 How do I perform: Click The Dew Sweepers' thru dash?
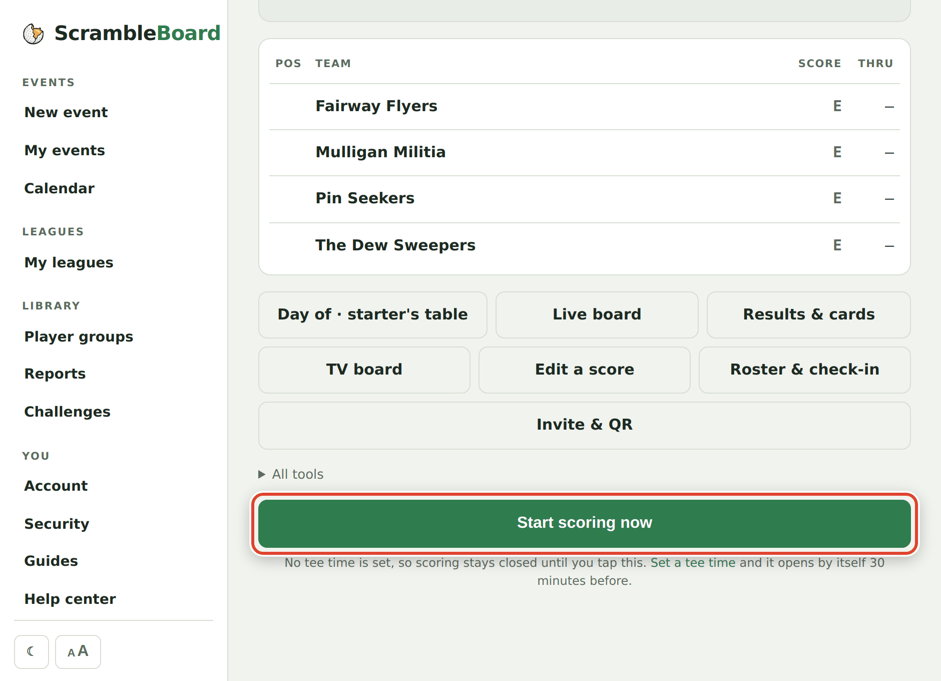889,246
